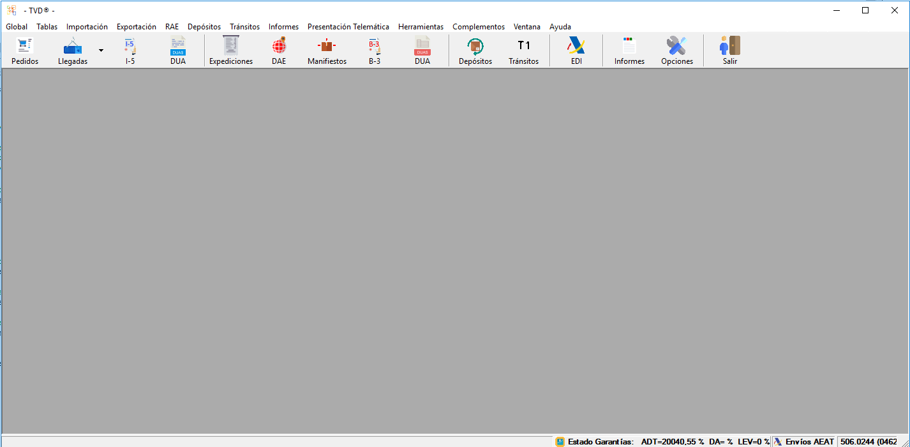Open the Herramientas menu
The width and height of the screenshot is (910, 447).
point(421,27)
